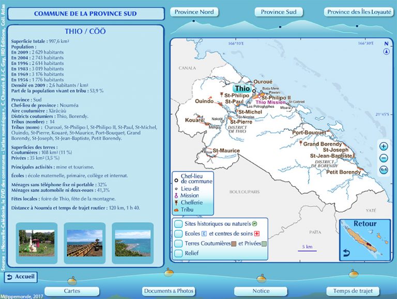
Task: Open Documents & Photos section
Action: click(169, 291)
